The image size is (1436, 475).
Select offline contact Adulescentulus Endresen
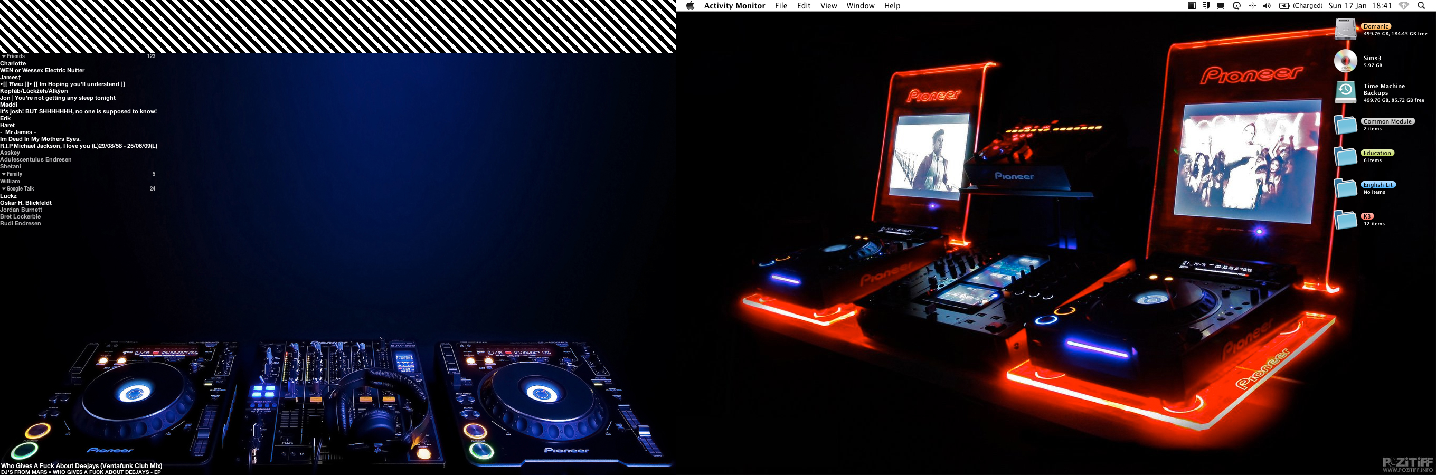pyautogui.click(x=36, y=159)
